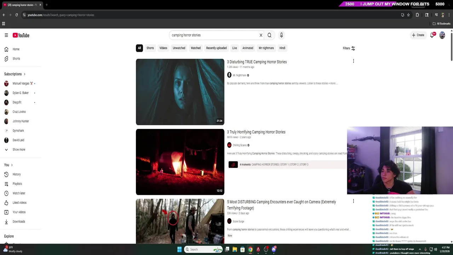Click the page vertical scrollbar
Screen dimensions: 453x255
tap(451, 46)
